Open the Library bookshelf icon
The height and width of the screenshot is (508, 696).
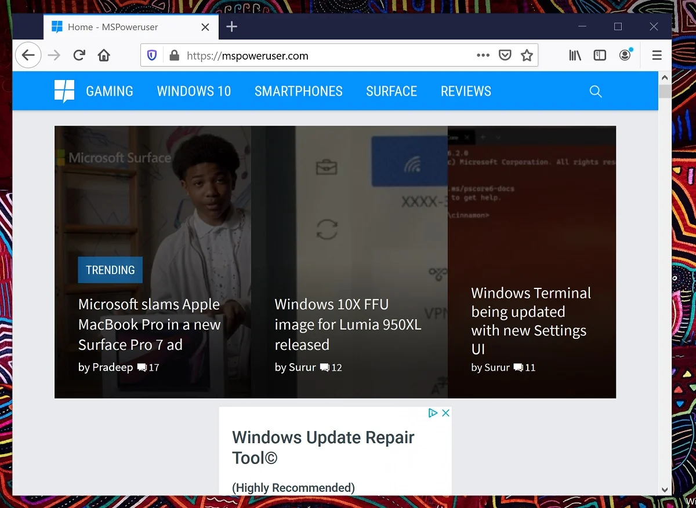tap(575, 56)
